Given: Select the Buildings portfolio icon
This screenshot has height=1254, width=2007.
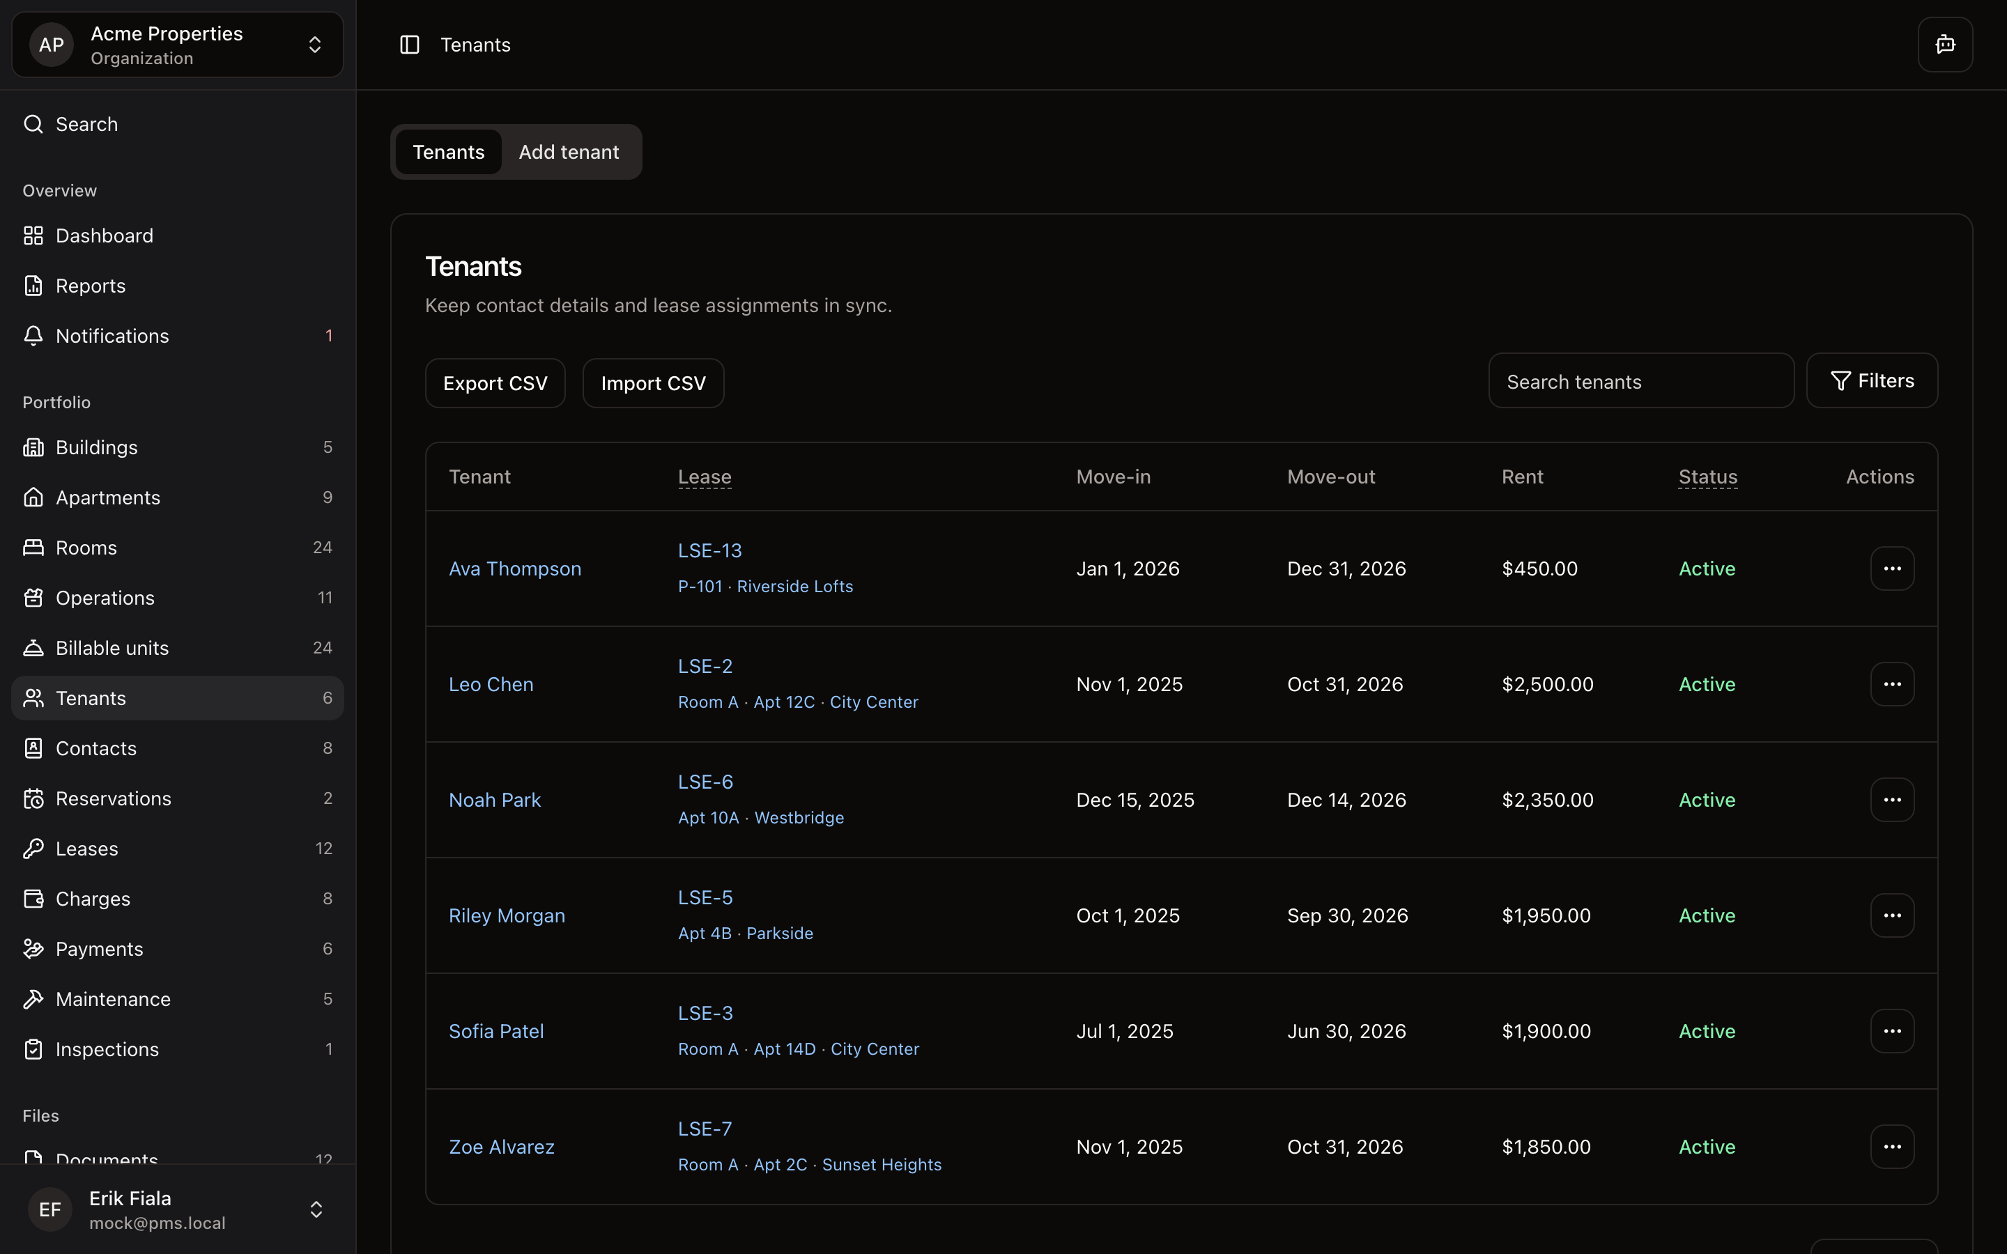Looking at the screenshot, I should (32, 447).
